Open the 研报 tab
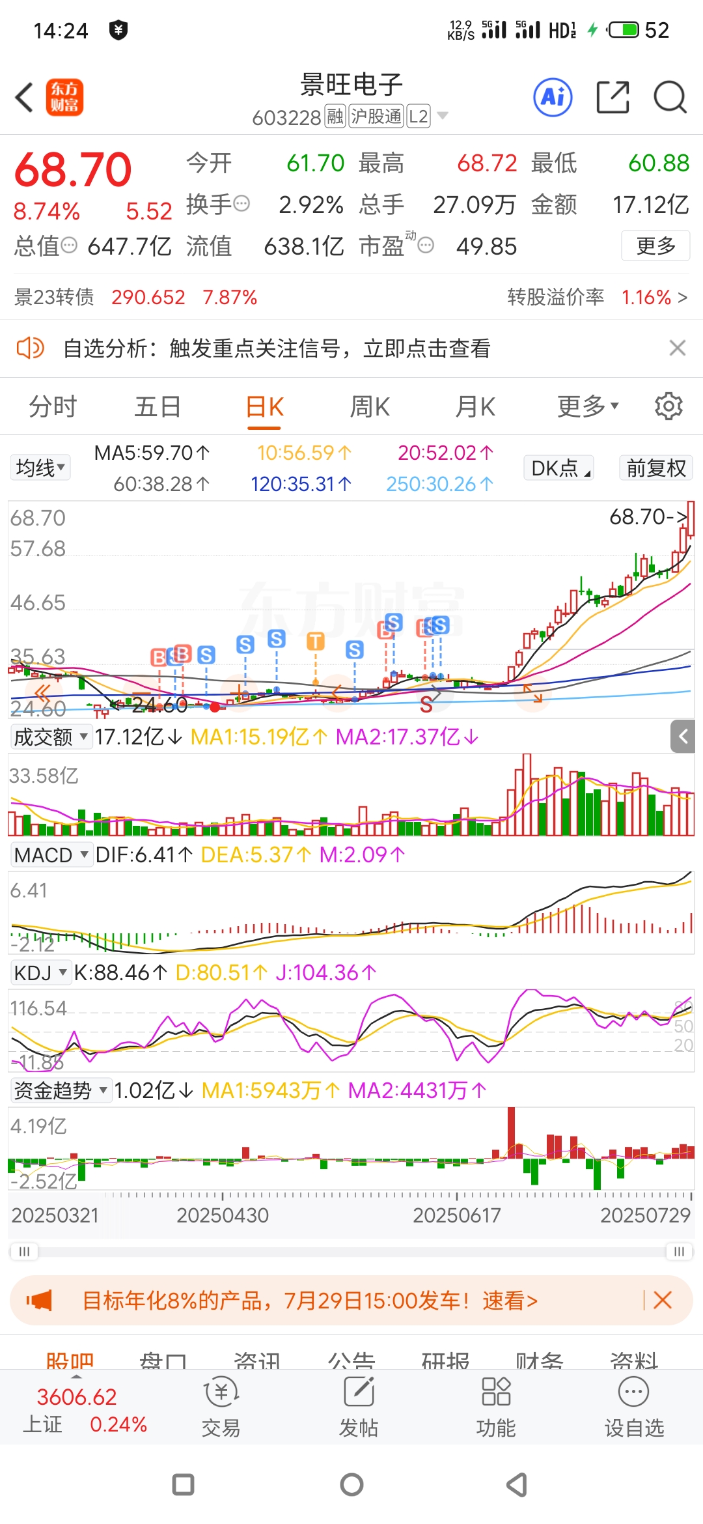The height and width of the screenshot is (1524, 703). 445,1360
